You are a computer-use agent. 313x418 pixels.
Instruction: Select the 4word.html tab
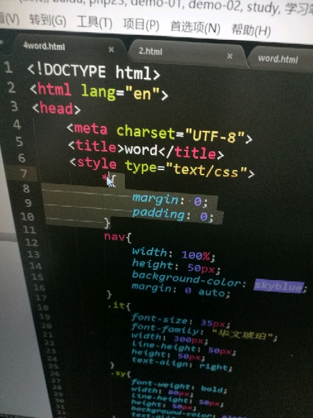point(44,46)
